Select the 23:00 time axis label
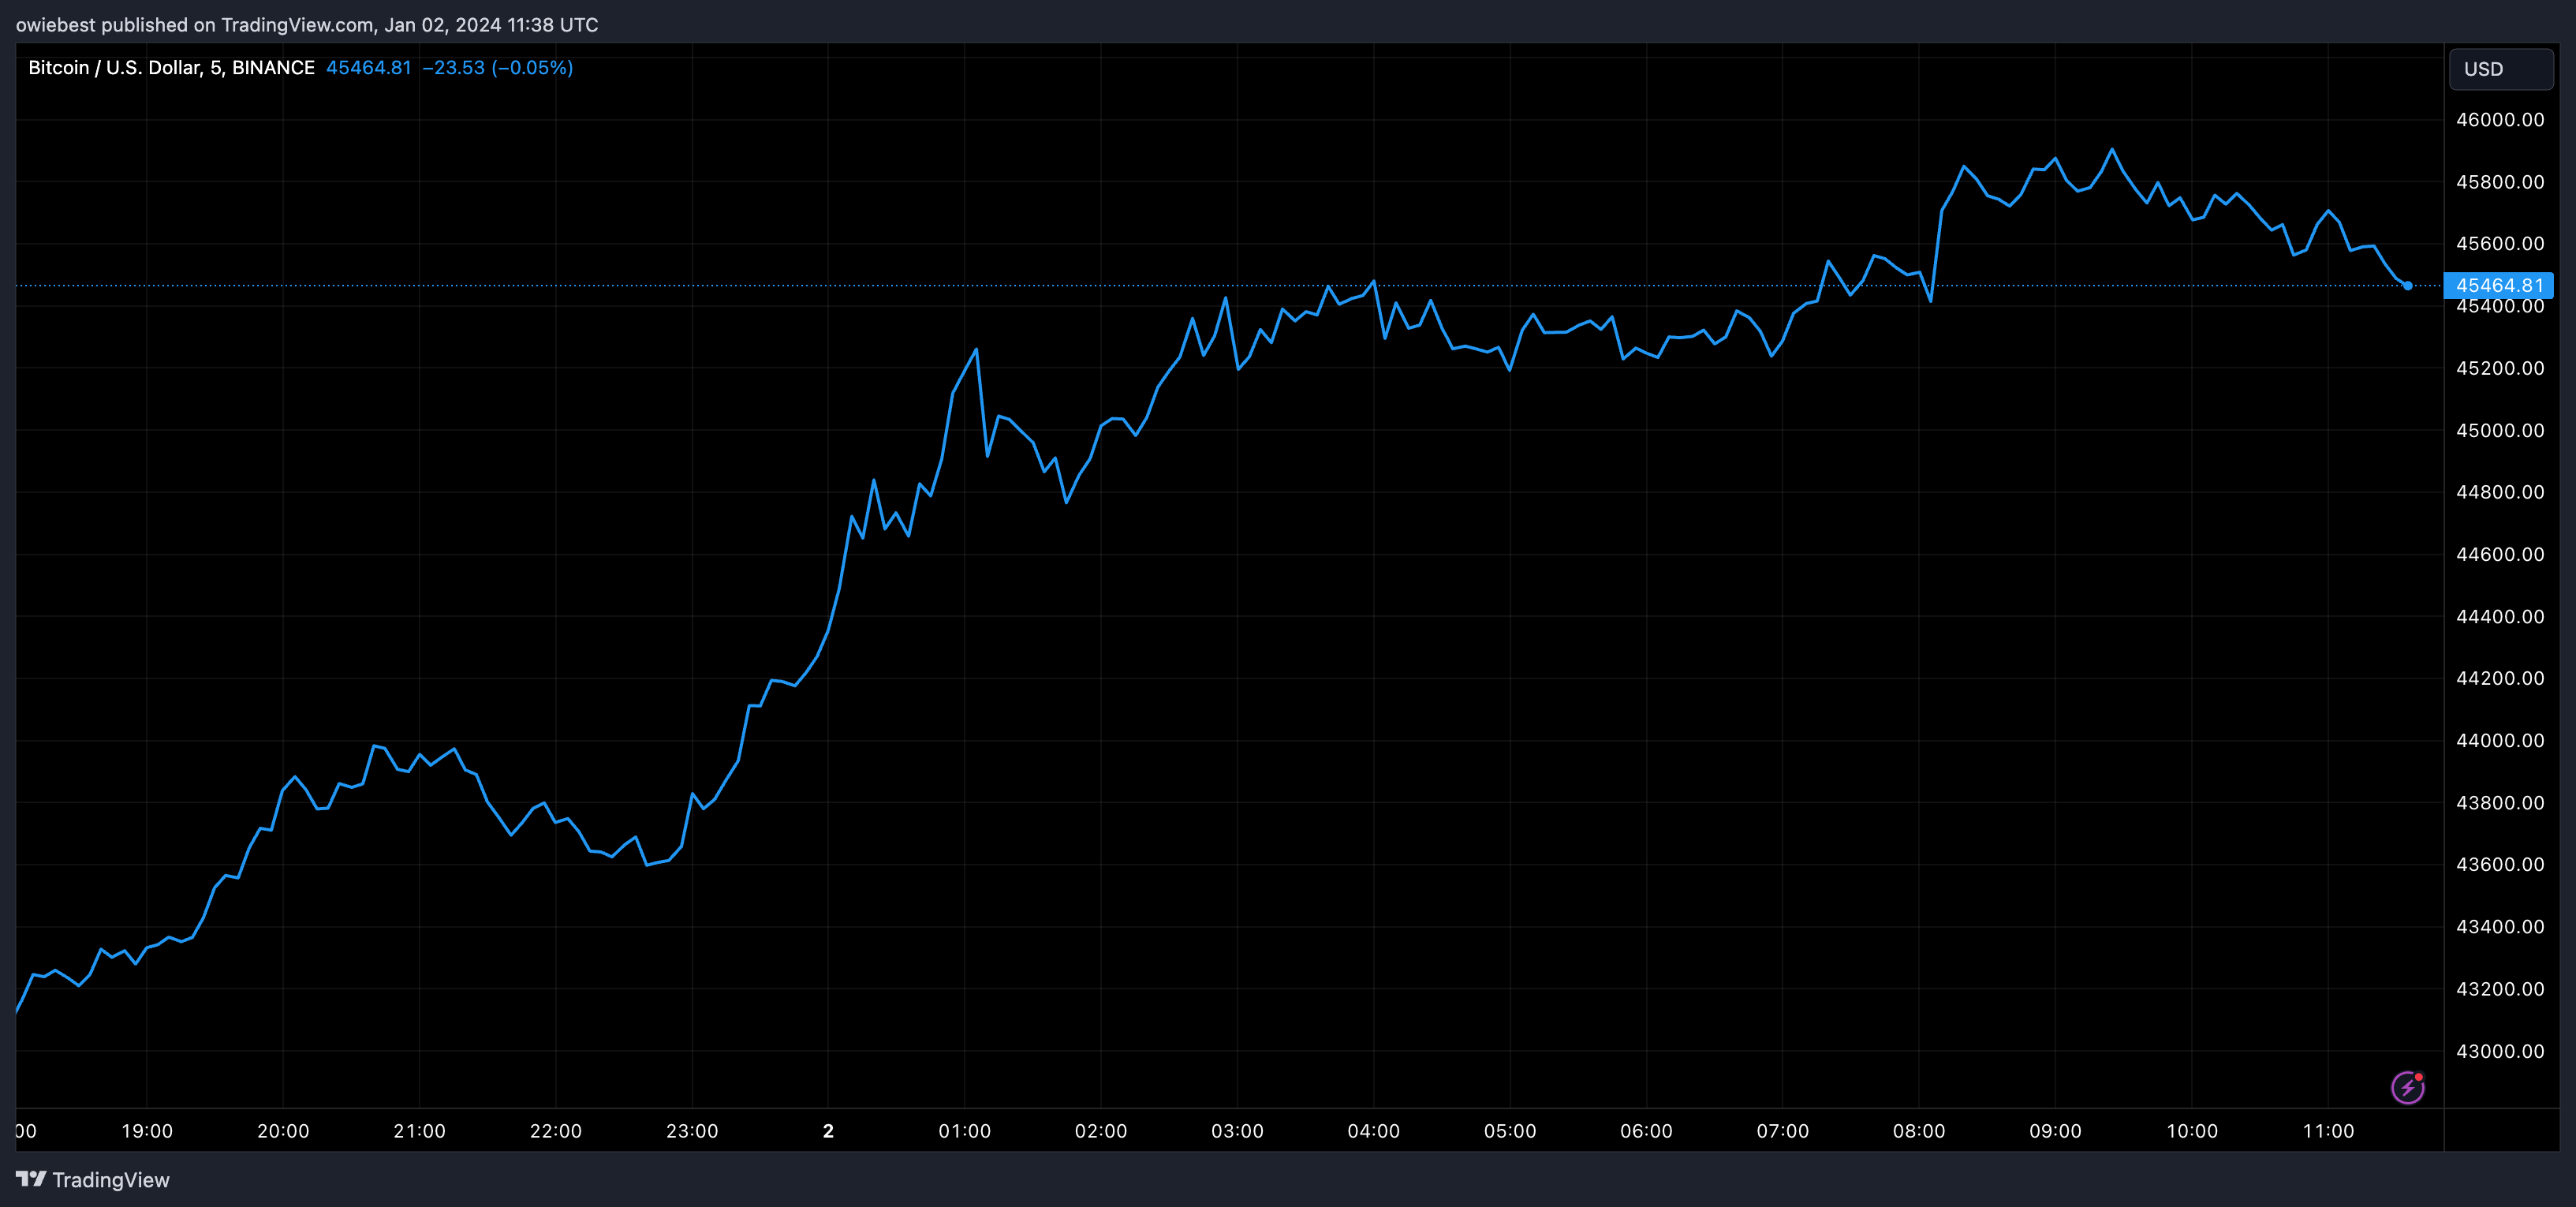 (691, 1131)
